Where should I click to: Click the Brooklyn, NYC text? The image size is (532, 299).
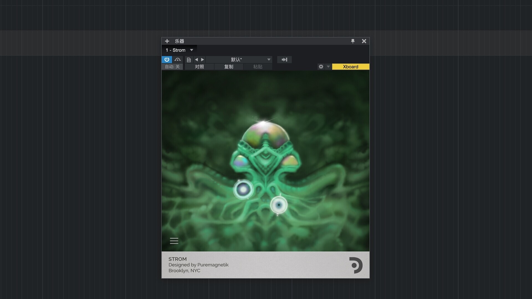tap(184, 271)
